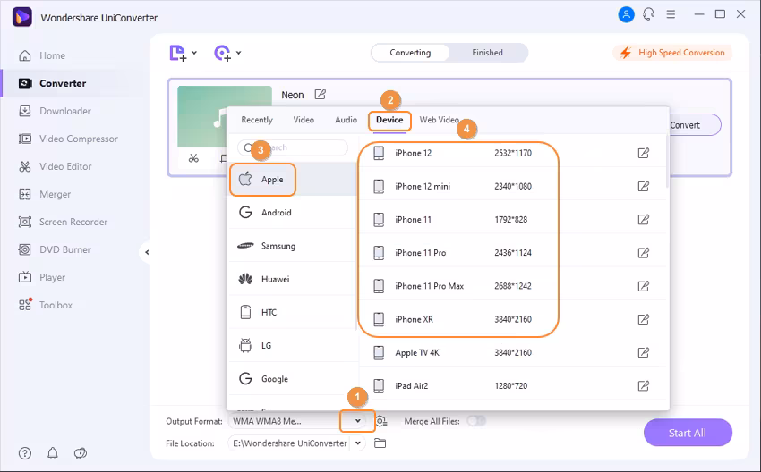Open the hamburger main menu
The height and width of the screenshot is (472, 761).
(671, 14)
